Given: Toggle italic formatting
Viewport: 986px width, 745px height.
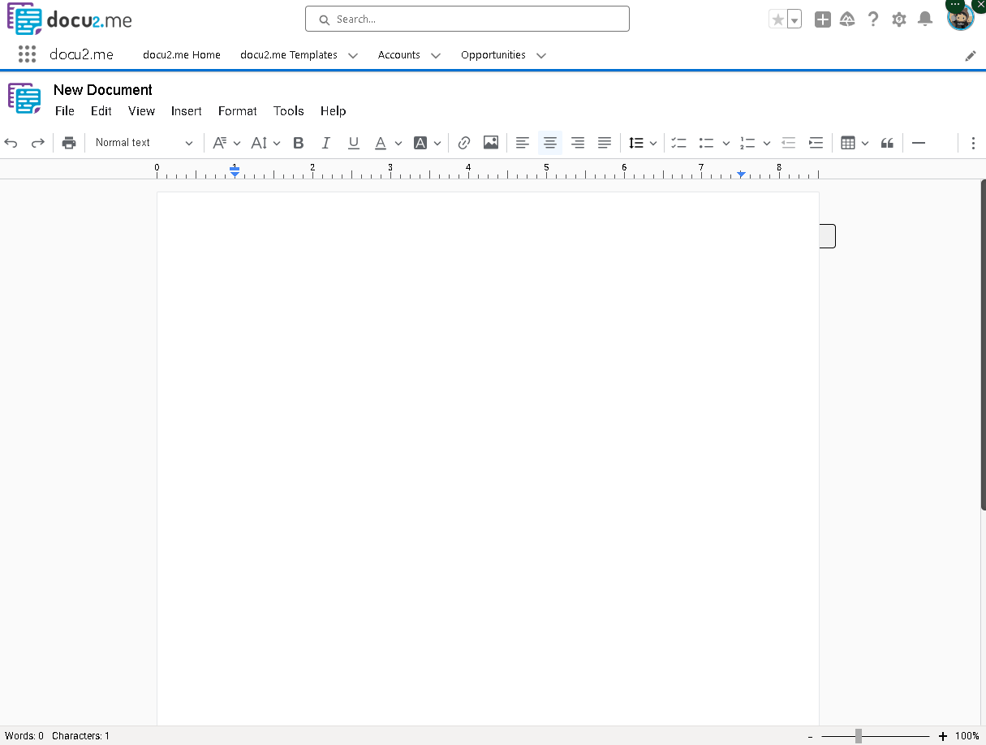Looking at the screenshot, I should (326, 143).
